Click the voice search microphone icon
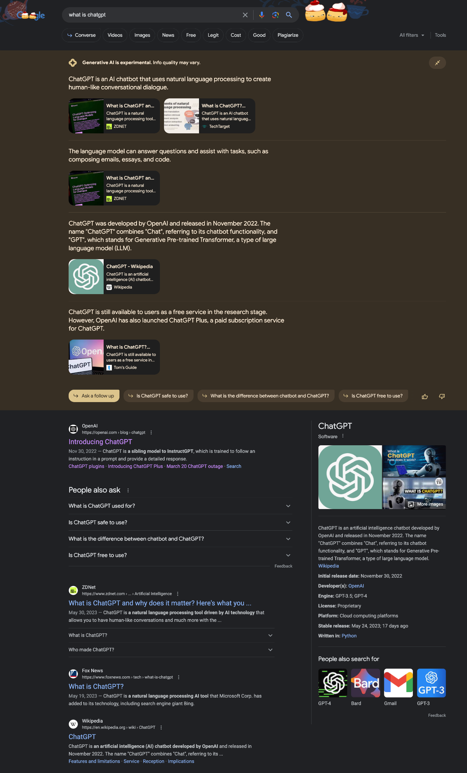This screenshot has width=467, height=773. click(x=262, y=15)
